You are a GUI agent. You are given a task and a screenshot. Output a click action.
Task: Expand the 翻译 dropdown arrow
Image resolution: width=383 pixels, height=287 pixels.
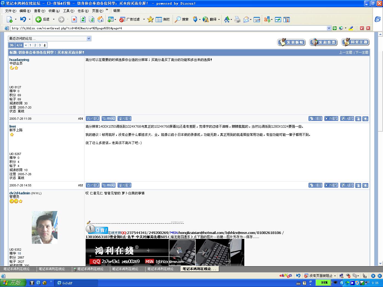(219, 19)
